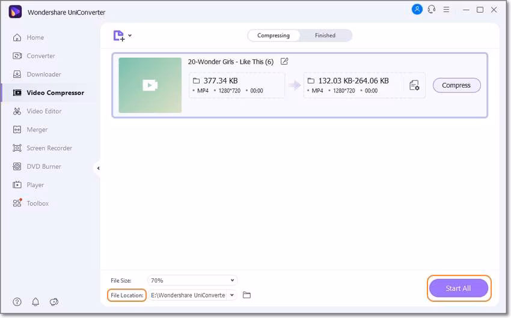The width and height of the screenshot is (511, 318).
Task: Click the File Location label
Action: (127, 295)
